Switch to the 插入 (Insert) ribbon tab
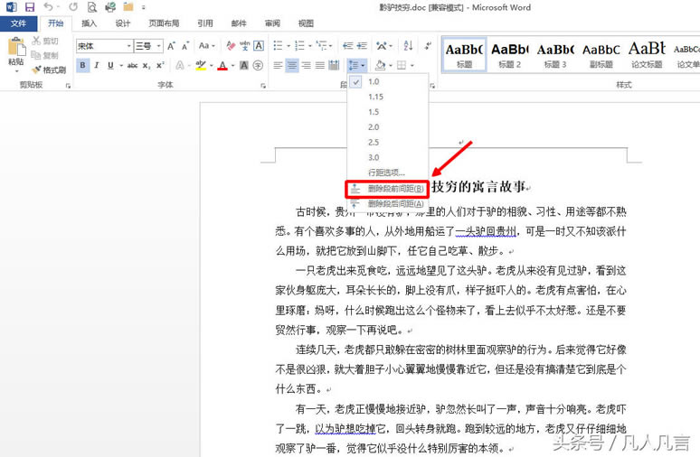Viewport: 700px width, 457px height. 89,23
